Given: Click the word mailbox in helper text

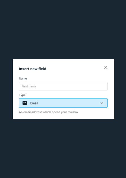Looking at the screenshot, I should coord(73,112).
